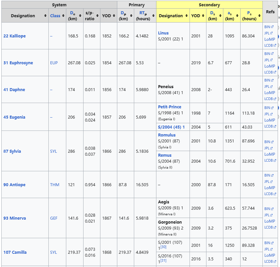The height and width of the screenshot is (267, 280).
Task: Open the 22 Kalliope article link
Action: click(14, 36)
